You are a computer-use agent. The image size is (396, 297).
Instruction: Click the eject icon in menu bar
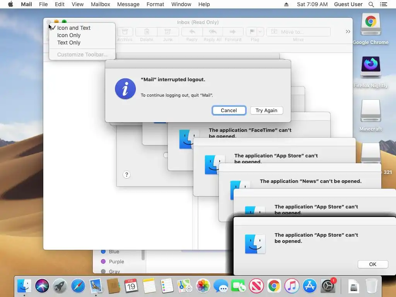(x=286, y=4)
